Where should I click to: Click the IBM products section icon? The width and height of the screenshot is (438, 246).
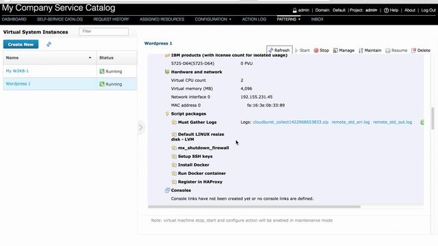click(167, 55)
